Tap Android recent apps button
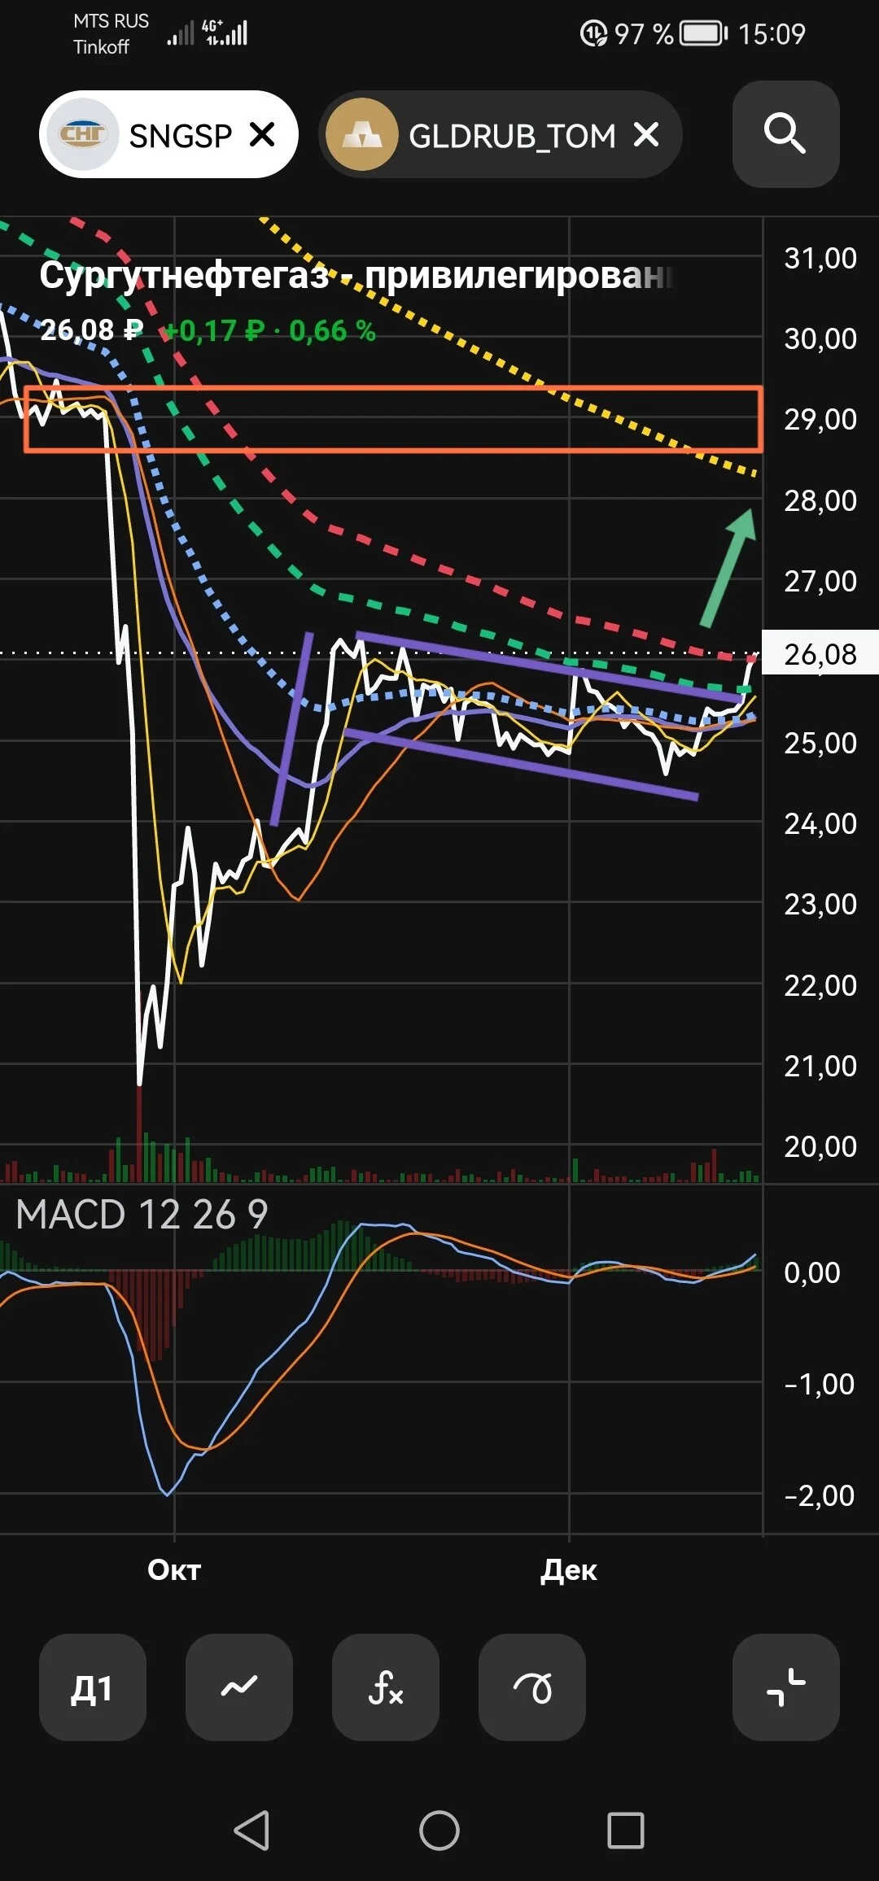Viewport: 879px width, 1881px height. coord(626,1831)
